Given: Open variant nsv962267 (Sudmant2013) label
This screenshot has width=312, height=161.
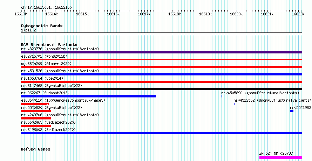Looking at the screenshot, I should point(45,93).
